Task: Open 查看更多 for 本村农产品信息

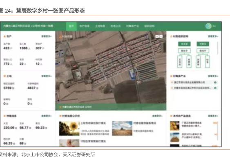Action: coord(213,116)
